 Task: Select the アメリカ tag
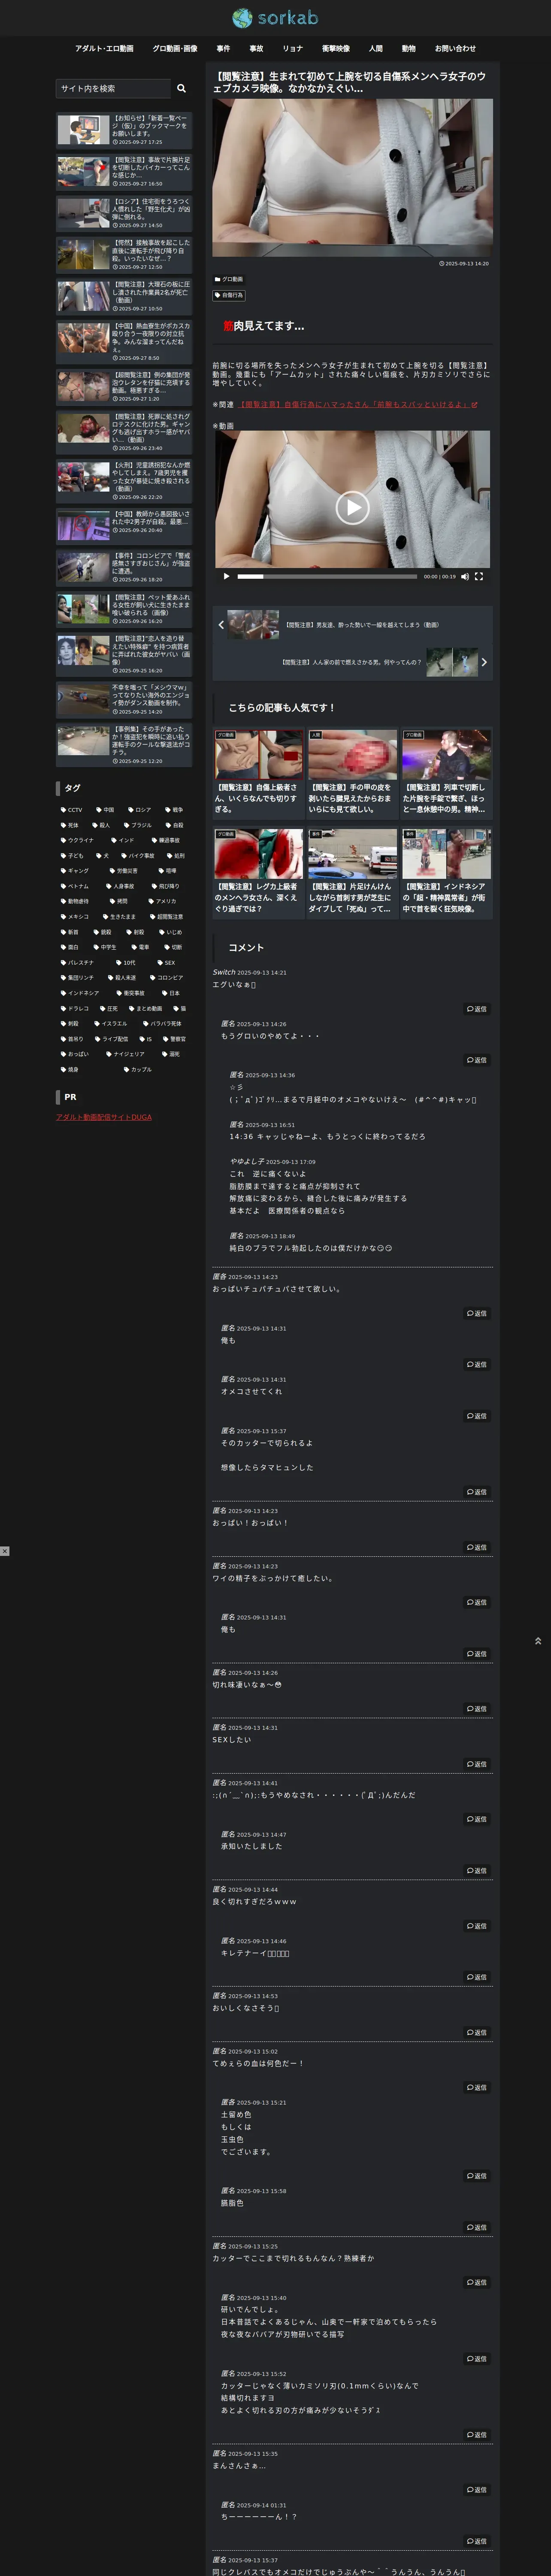(x=162, y=901)
